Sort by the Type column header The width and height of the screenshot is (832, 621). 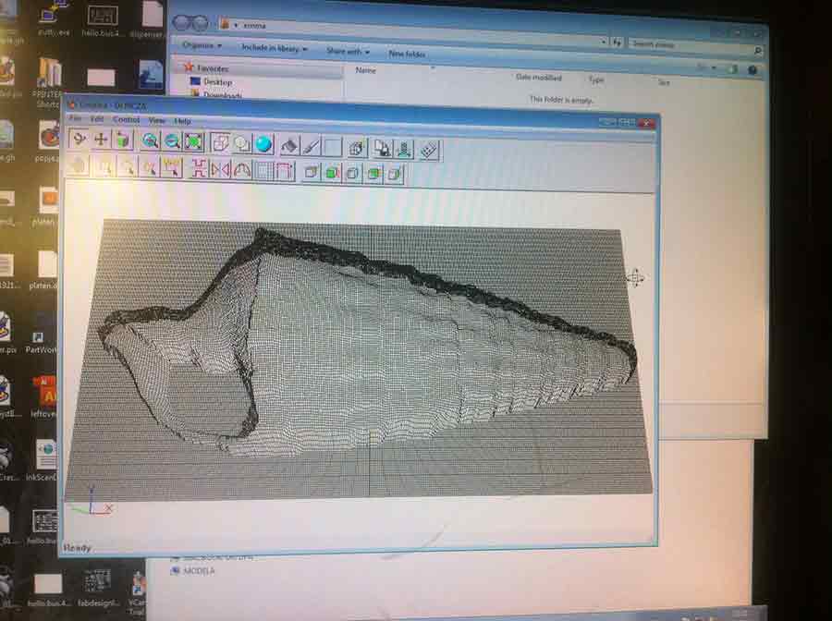click(x=596, y=79)
